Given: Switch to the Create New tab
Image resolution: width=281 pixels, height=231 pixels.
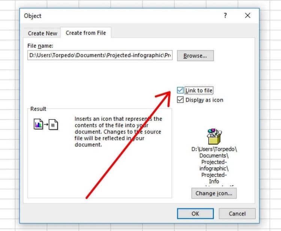Looking at the screenshot, I should 42,33.
